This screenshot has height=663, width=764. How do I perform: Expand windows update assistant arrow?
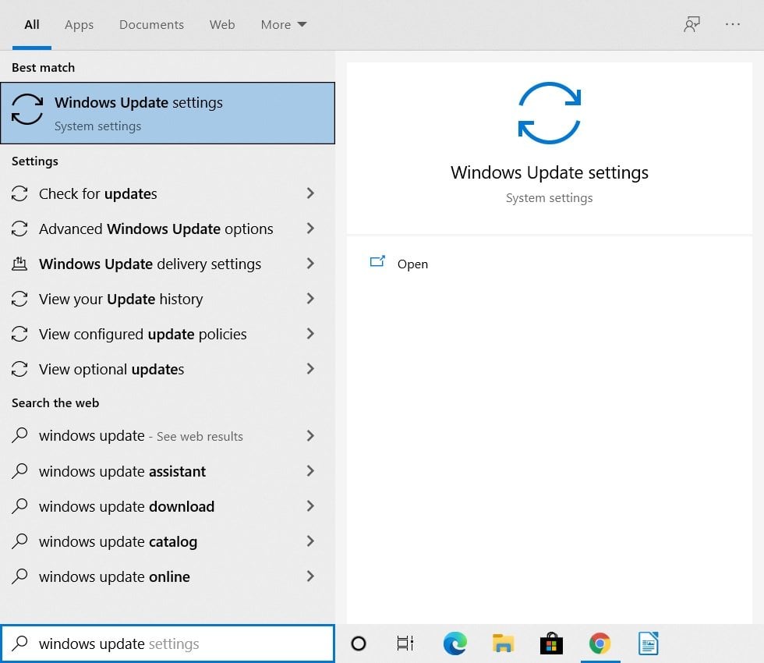[x=310, y=470]
